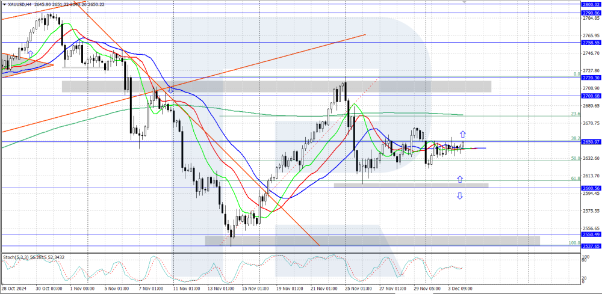602x294 pixels.
Task: Click the up arrow beside the orange triangle pattern
Action: 30,54
